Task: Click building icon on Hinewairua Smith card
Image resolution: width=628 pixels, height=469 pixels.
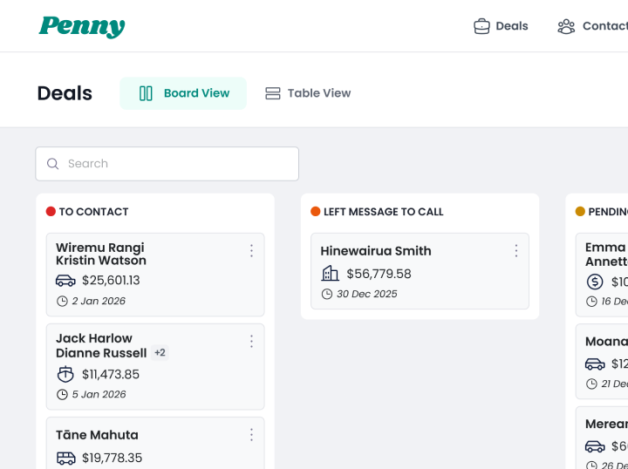Action: pyautogui.click(x=330, y=274)
